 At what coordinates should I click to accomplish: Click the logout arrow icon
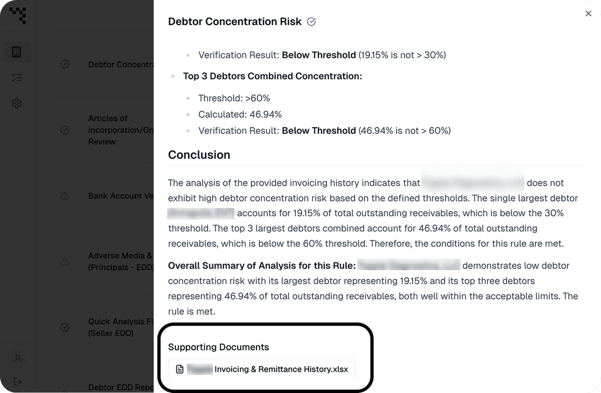(18, 382)
